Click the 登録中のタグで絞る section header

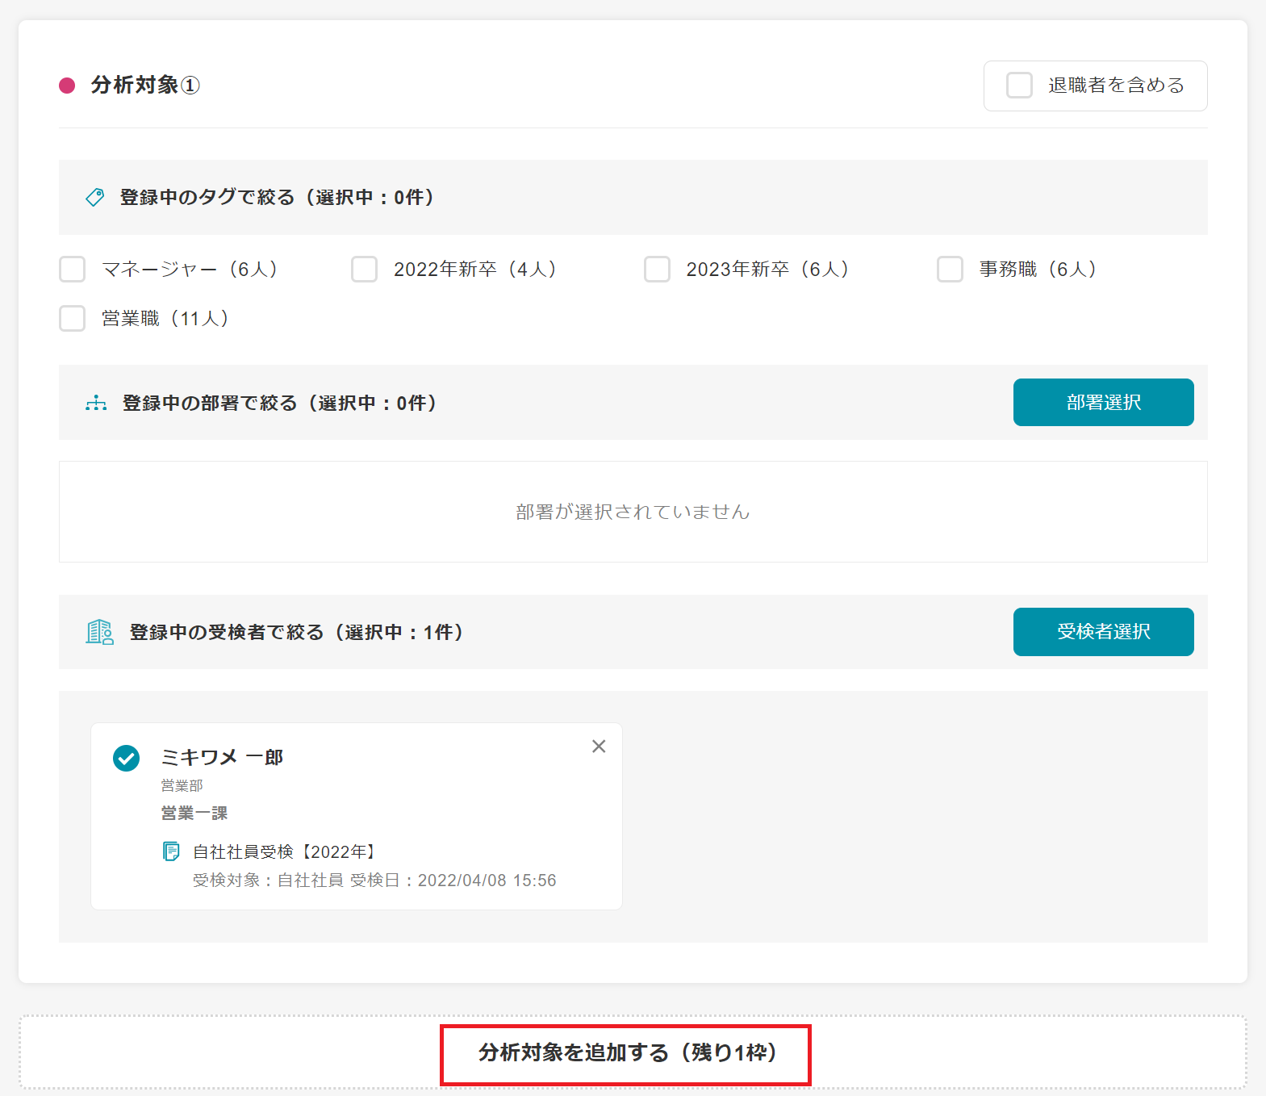[277, 198]
